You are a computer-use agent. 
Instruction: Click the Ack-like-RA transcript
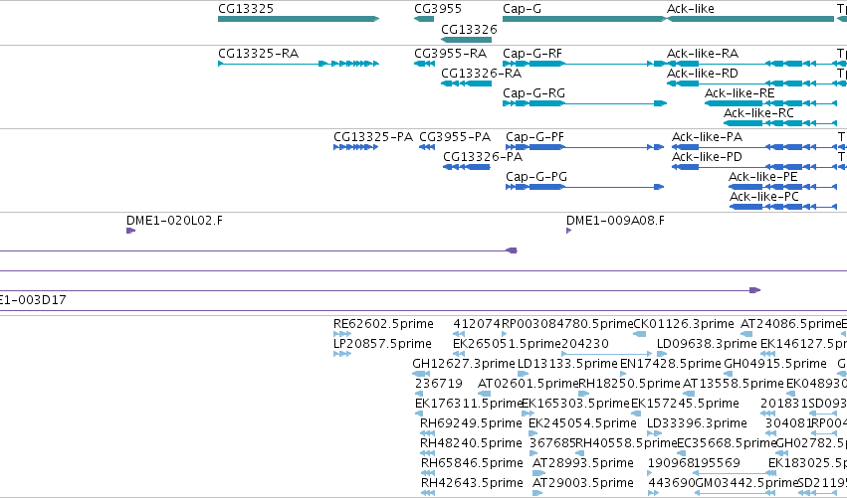coord(751,64)
